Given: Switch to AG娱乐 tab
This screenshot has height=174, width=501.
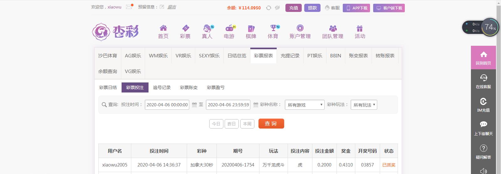Looking at the screenshot, I should click(133, 56).
